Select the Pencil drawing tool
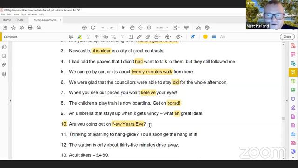Image resolution: width=298 pixels, height=168 pixels. [139, 36]
